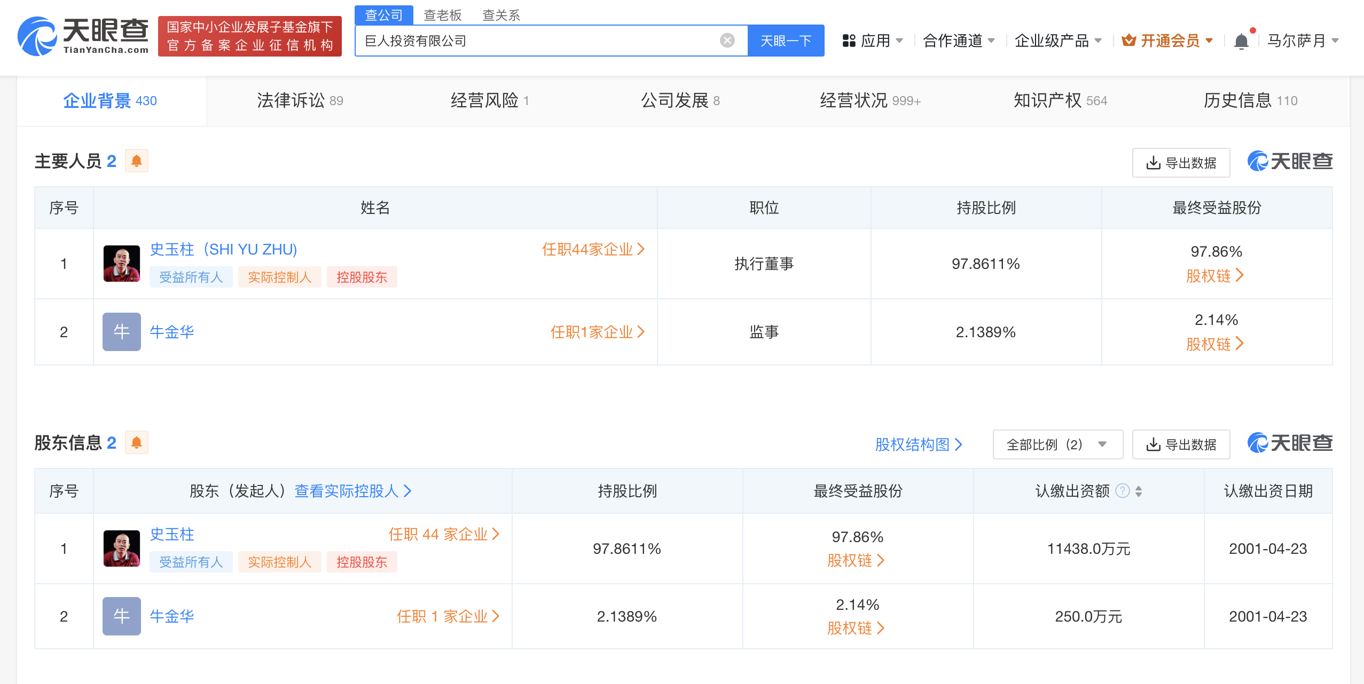Toggle sorting on the 认缴出资额 column
The width and height of the screenshot is (1364, 684).
click(x=1139, y=491)
